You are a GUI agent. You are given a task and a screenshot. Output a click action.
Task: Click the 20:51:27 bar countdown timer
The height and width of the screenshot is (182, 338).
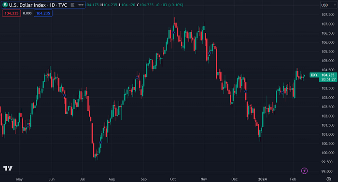[x=328, y=79]
